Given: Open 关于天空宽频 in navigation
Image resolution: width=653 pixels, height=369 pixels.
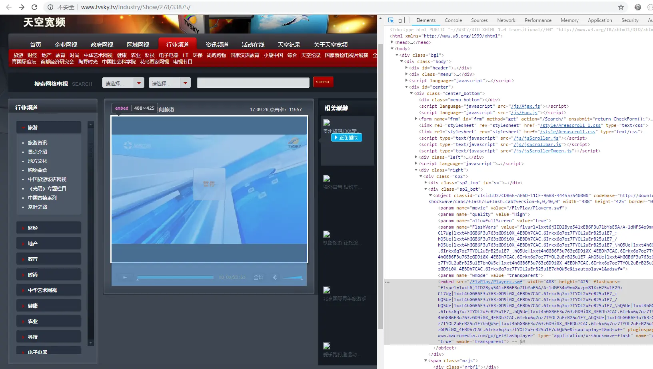Looking at the screenshot, I should tap(331, 45).
